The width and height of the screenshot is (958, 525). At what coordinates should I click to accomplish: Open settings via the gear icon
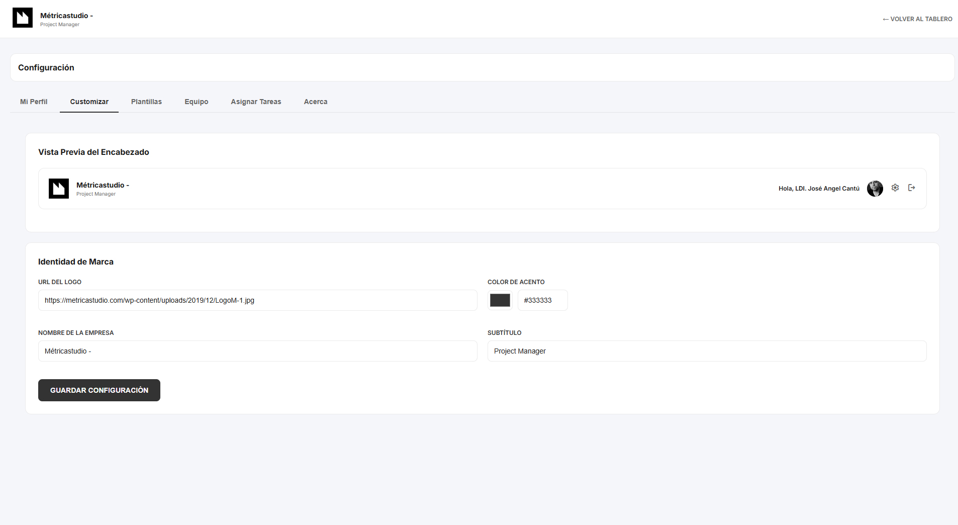pyautogui.click(x=895, y=188)
